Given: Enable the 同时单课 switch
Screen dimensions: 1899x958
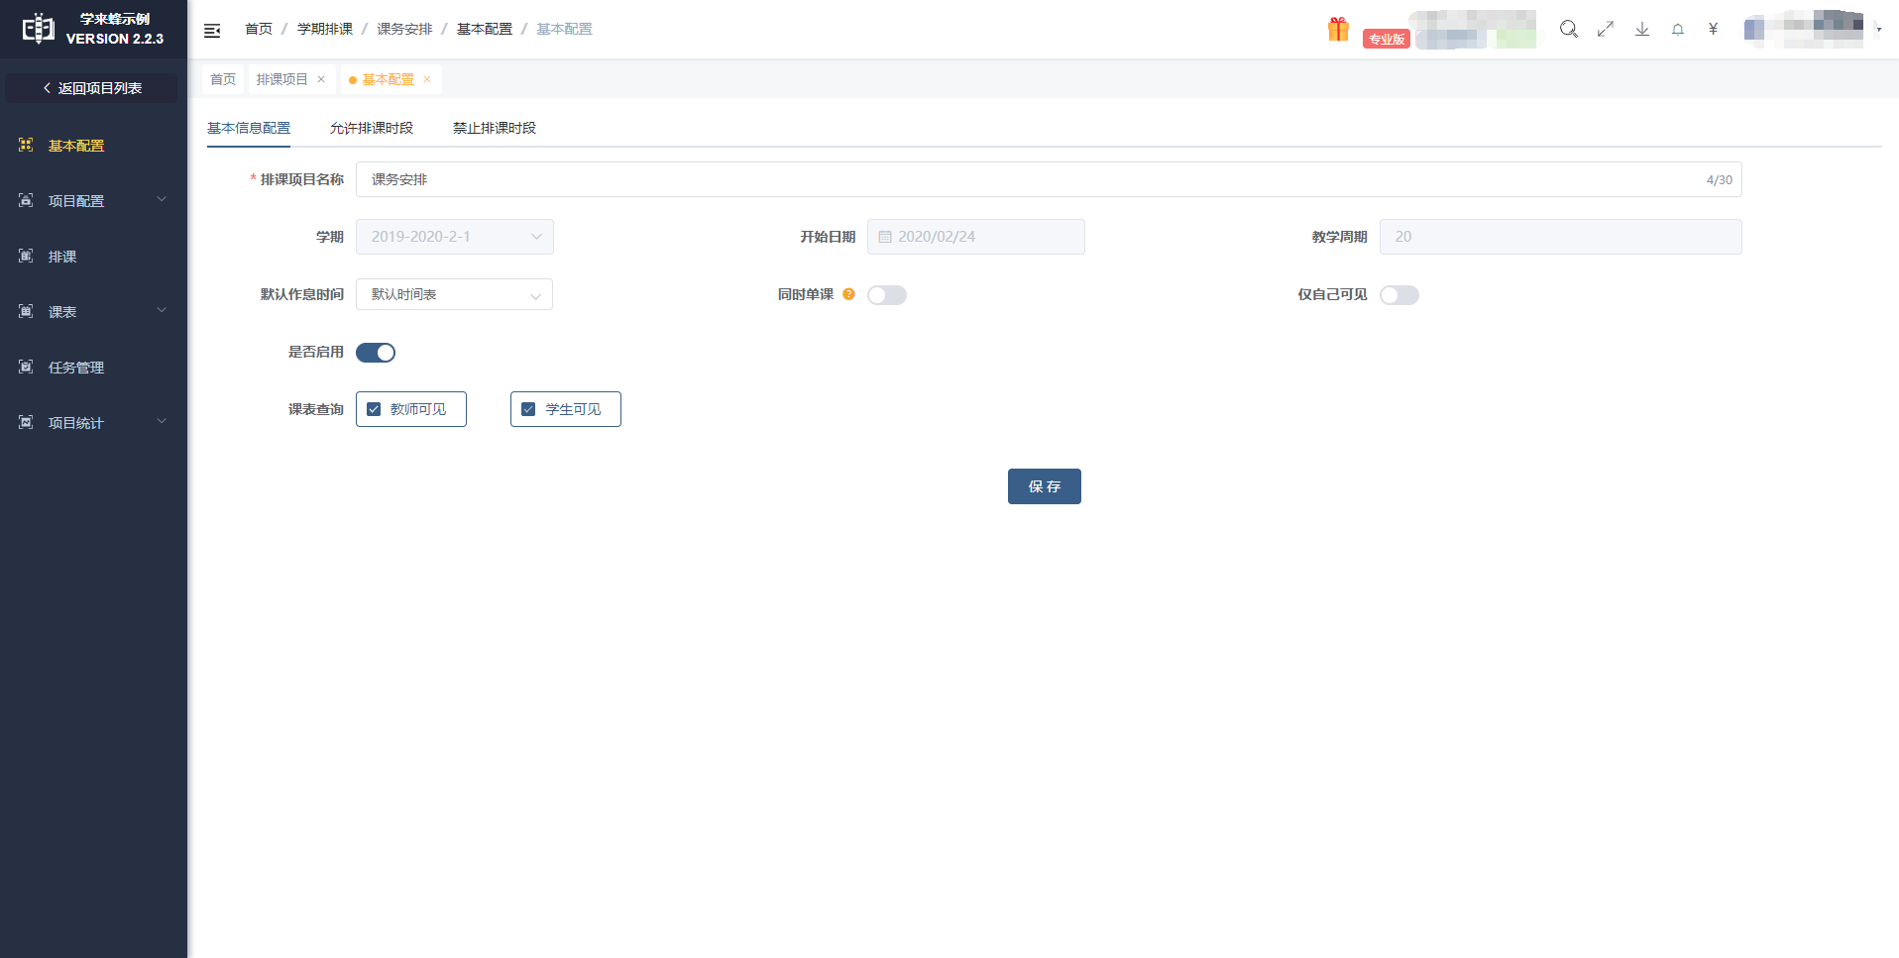Looking at the screenshot, I should click(887, 295).
